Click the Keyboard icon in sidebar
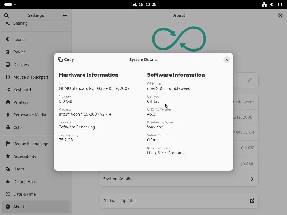The width and height of the screenshot is (287, 215). [8, 90]
